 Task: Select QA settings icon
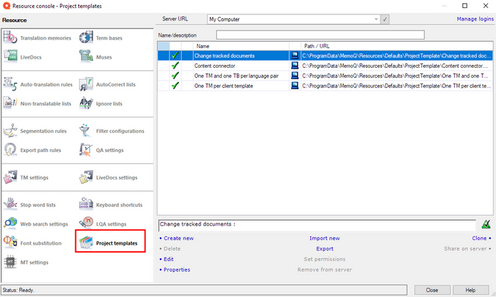(x=86, y=150)
